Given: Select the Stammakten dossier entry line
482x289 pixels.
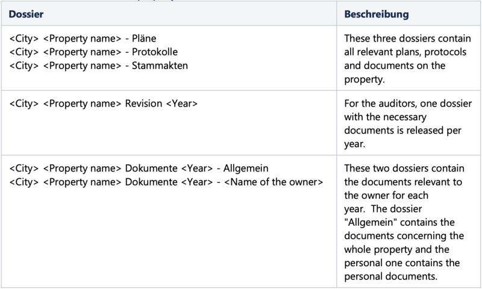Looking at the screenshot, I should pos(98,66).
